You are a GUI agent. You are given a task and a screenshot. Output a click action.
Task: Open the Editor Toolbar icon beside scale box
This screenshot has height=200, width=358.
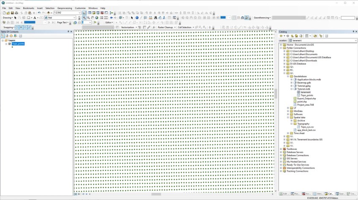pyautogui.click(x=84, y=13)
